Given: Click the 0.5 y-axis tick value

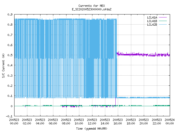Looking at the screenshot, I should (10, 55).
